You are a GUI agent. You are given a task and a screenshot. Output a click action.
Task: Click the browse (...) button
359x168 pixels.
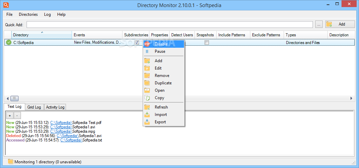click(x=319, y=25)
